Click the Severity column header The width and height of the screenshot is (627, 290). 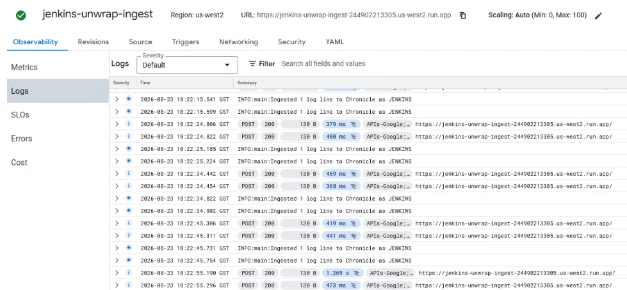pyautogui.click(x=121, y=83)
